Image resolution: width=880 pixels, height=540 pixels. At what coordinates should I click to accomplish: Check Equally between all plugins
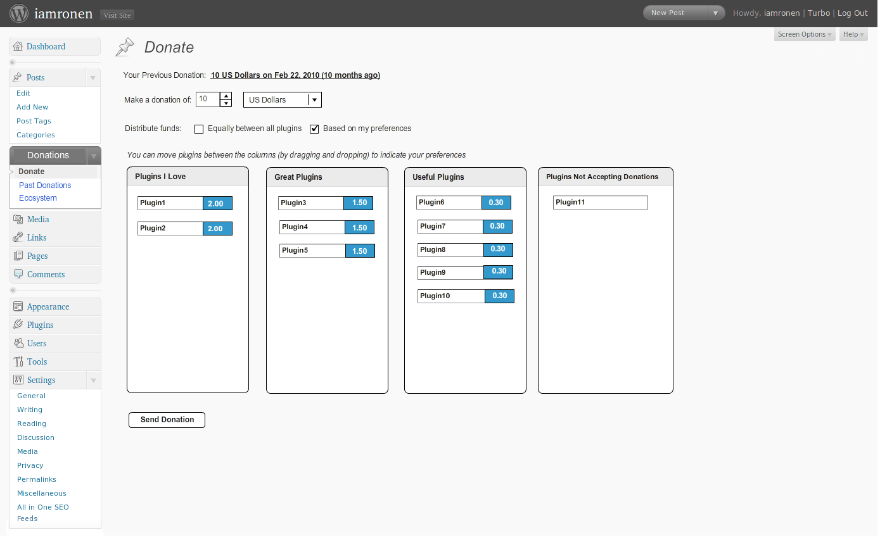pos(199,129)
